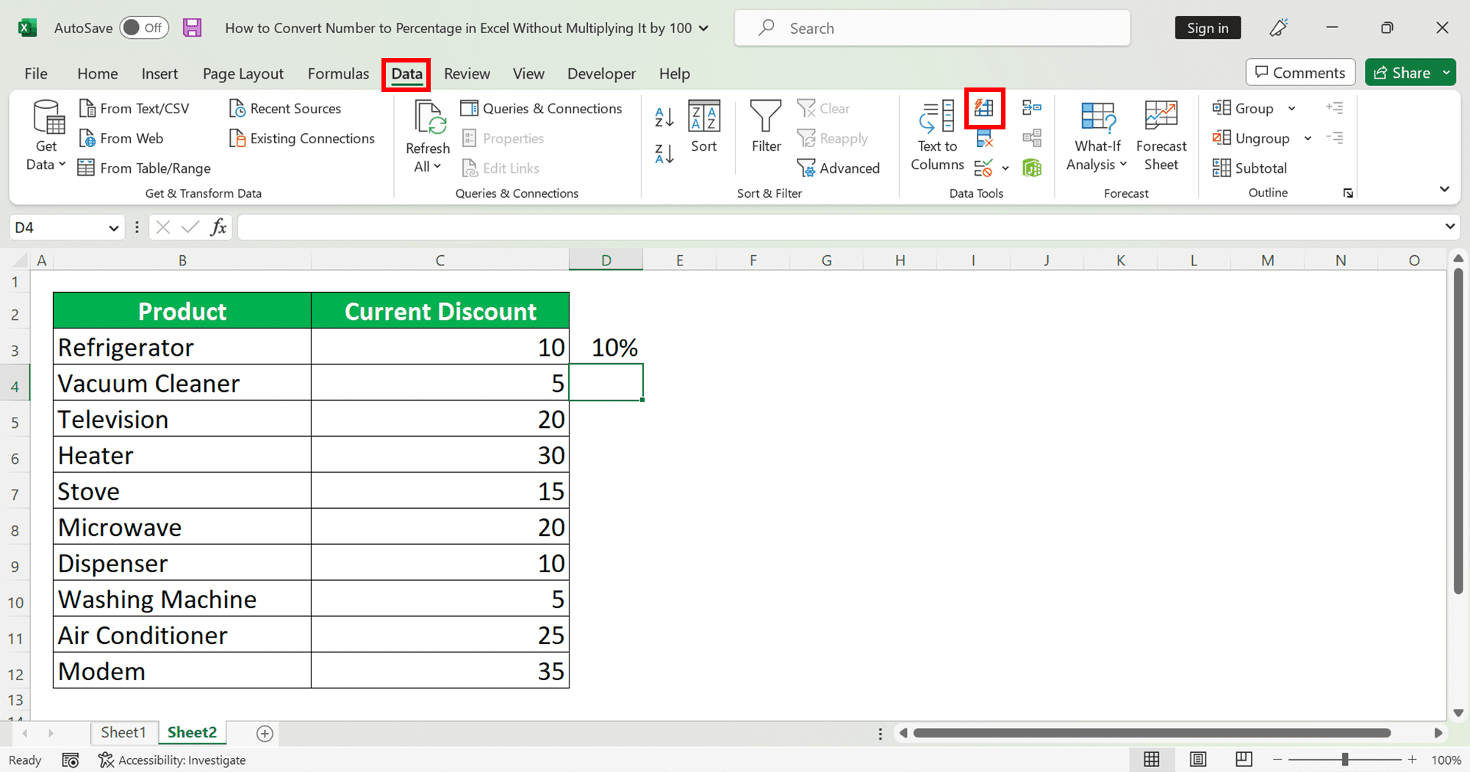Collapse the ribbon with chevron
1470x772 pixels.
(x=1444, y=190)
